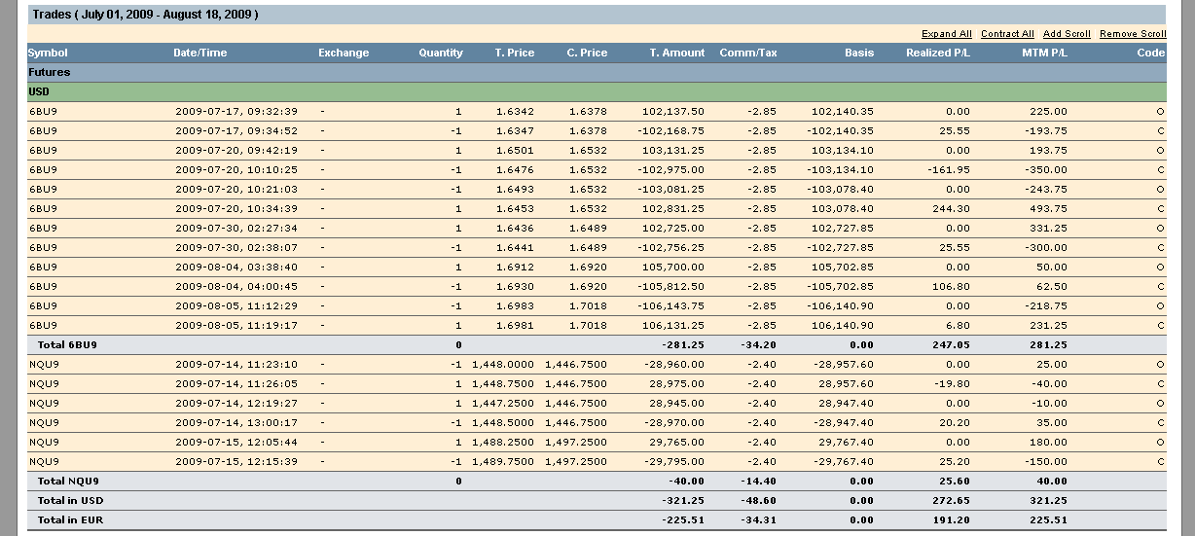Viewport: 1195px width, 536px height.
Task: Click the Remove Scroll link
Action: [1133, 34]
